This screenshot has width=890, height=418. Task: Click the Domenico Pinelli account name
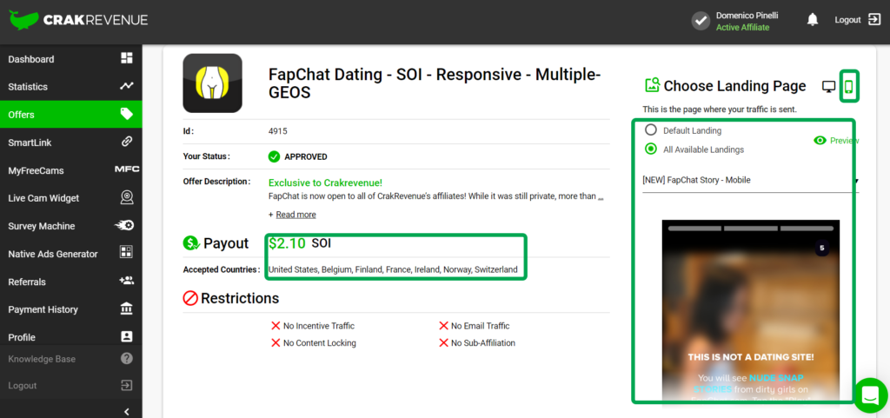point(747,16)
